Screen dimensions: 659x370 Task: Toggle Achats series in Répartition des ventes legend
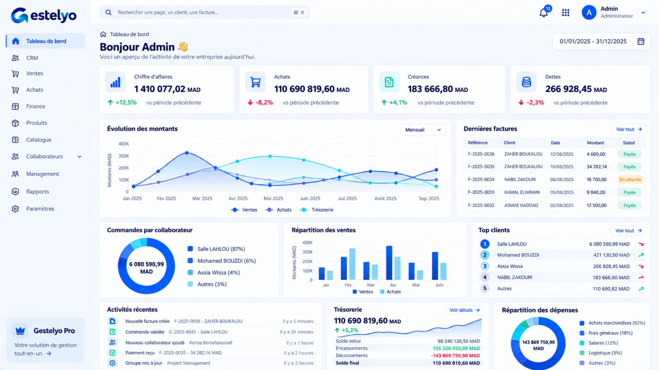390,292
